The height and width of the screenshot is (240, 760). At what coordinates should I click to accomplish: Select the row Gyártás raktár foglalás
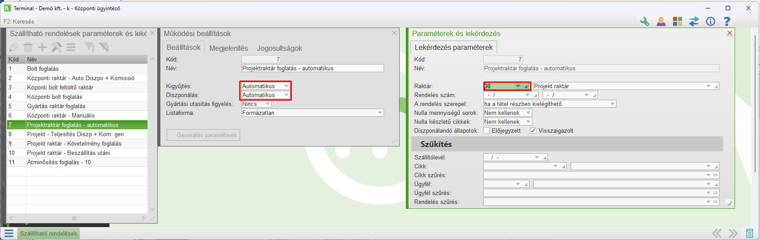pyautogui.click(x=77, y=106)
